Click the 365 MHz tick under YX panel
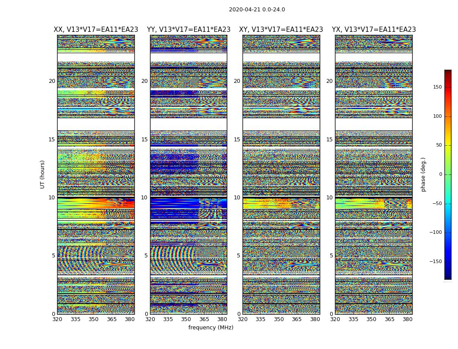 click(390, 319)
